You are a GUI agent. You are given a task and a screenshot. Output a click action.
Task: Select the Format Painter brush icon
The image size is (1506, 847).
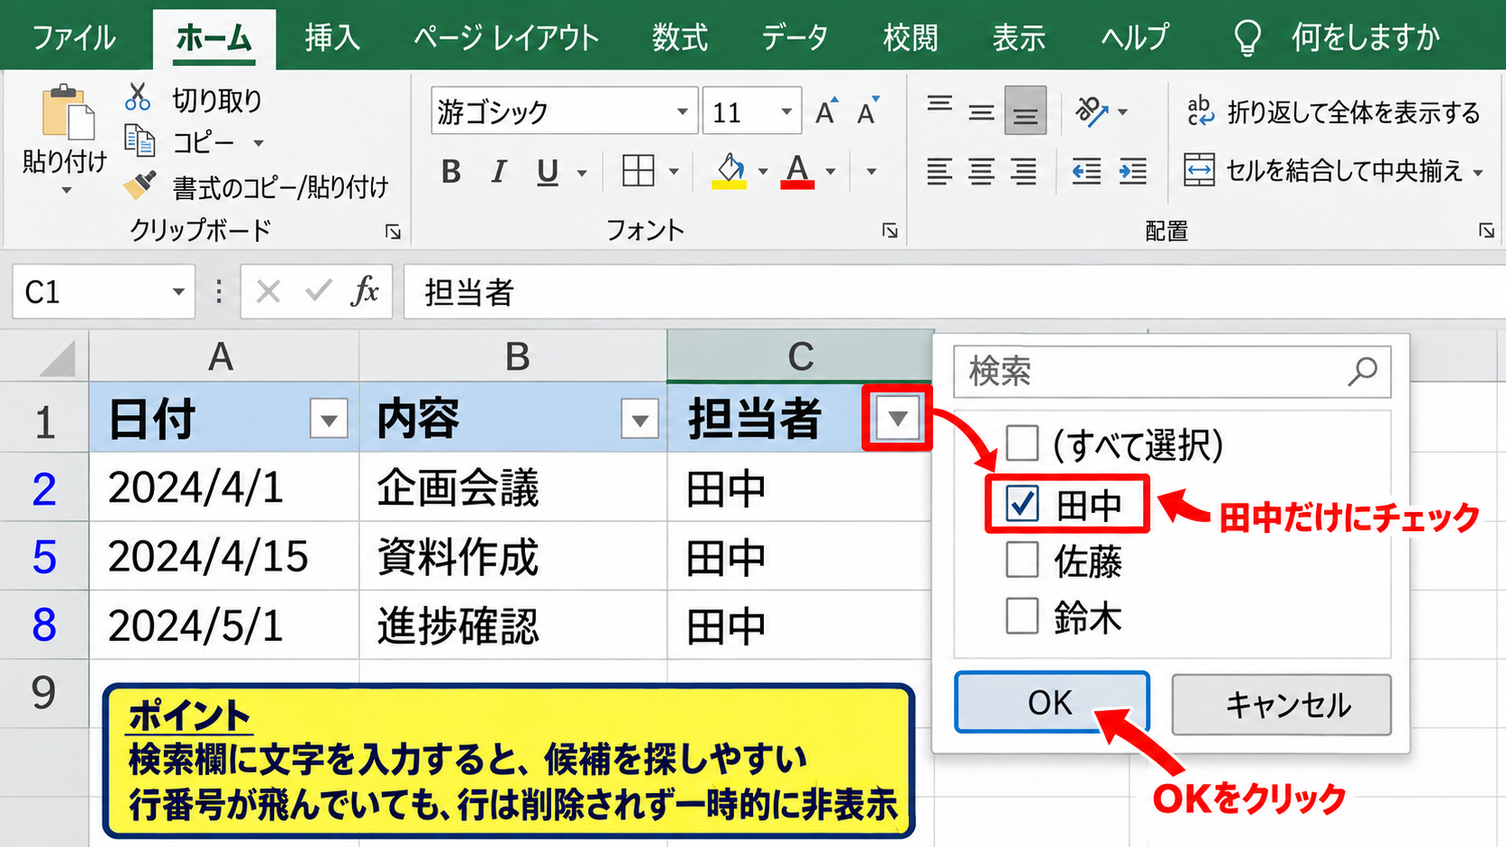click(140, 185)
